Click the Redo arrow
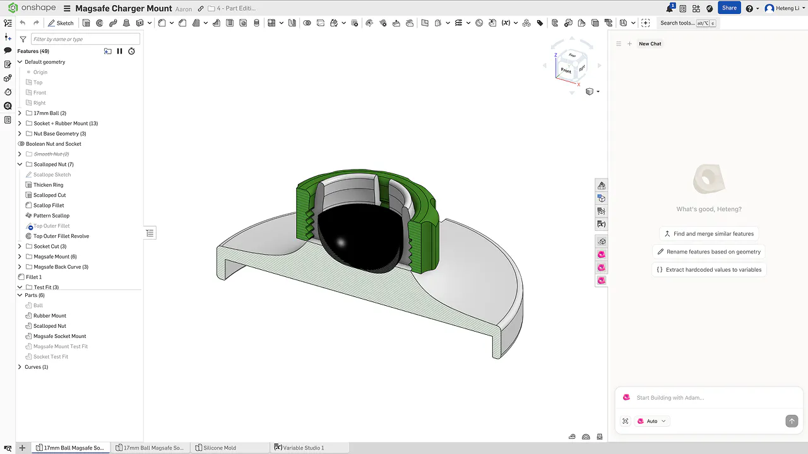The height and width of the screenshot is (454, 808). [36, 23]
